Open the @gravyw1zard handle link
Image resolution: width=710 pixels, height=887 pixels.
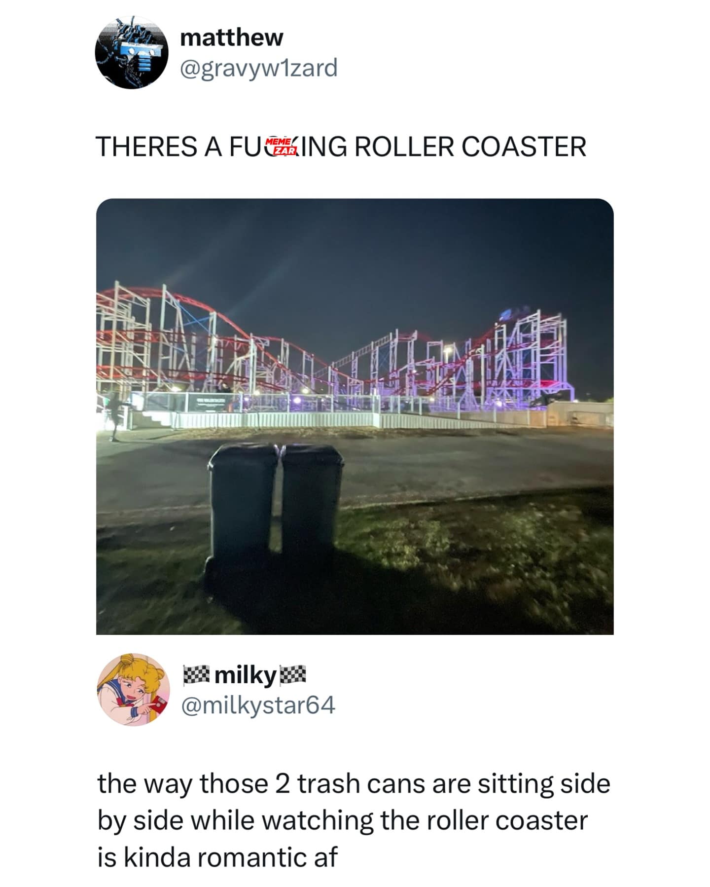pos(259,68)
